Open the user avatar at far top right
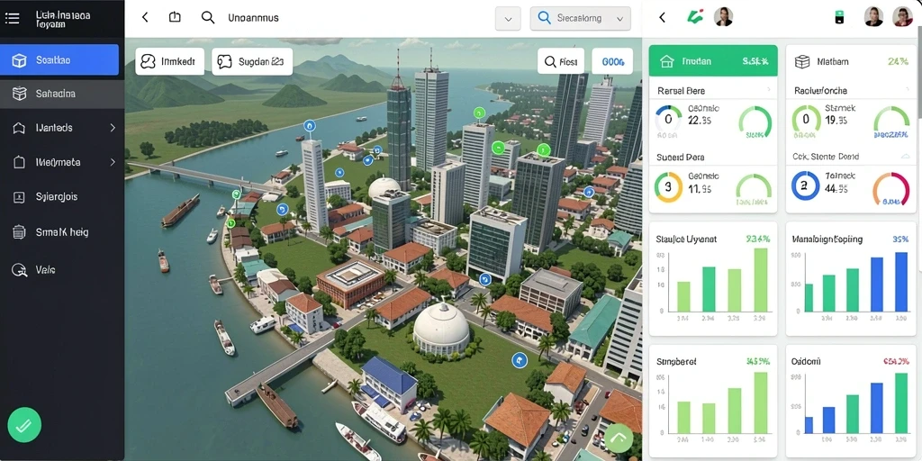The image size is (922, 461). coord(902,16)
